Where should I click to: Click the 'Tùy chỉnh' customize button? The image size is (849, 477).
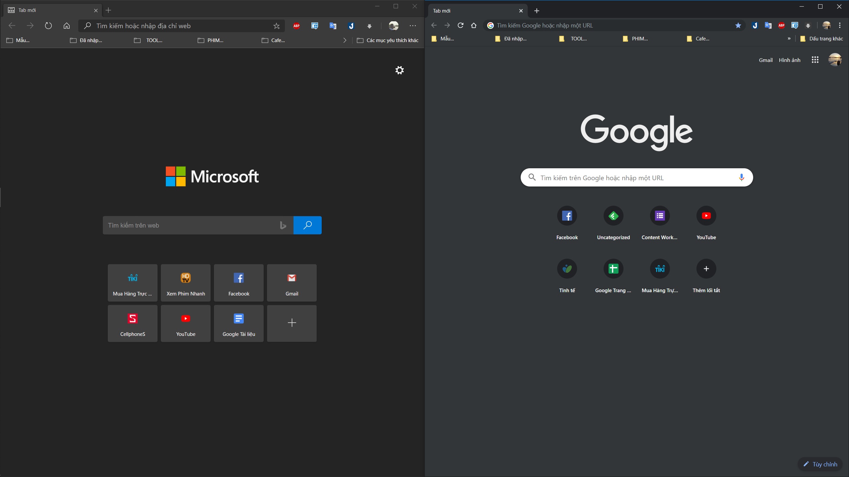click(x=820, y=464)
